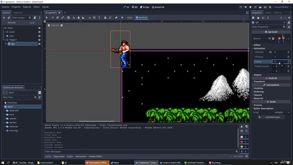
Task: Zoom out with the minus button
Action: click(49, 25)
